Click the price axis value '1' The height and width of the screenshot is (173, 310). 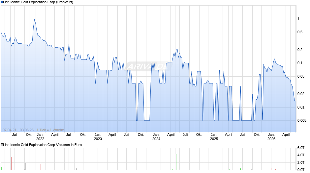[x=298, y=19]
